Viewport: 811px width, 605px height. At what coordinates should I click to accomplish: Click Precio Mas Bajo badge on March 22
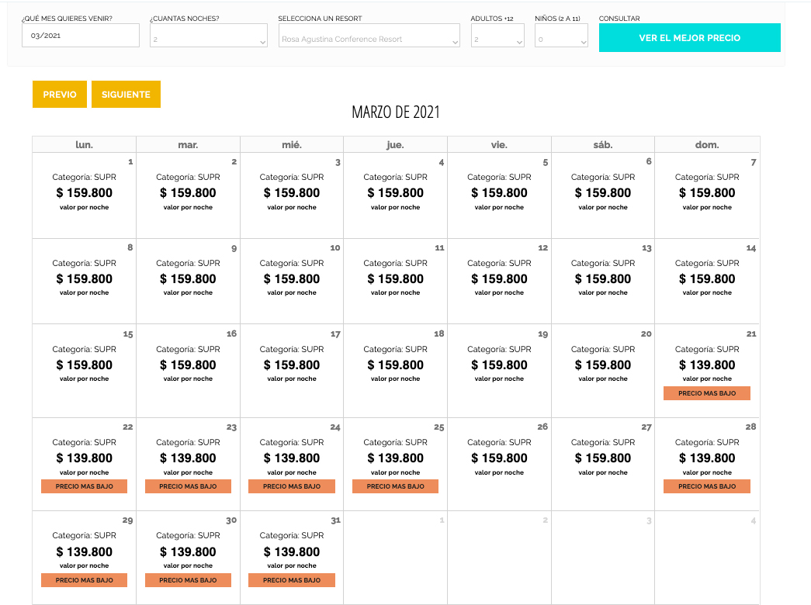pos(85,486)
